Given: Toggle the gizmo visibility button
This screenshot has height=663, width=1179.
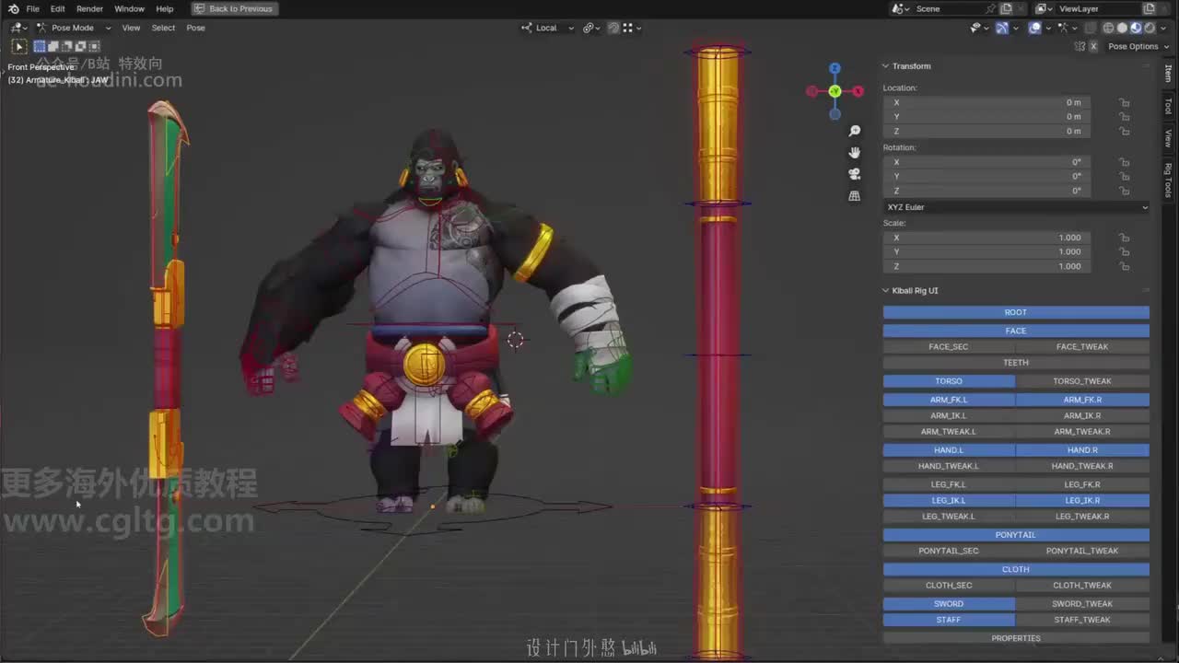Looking at the screenshot, I should click(x=1002, y=28).
